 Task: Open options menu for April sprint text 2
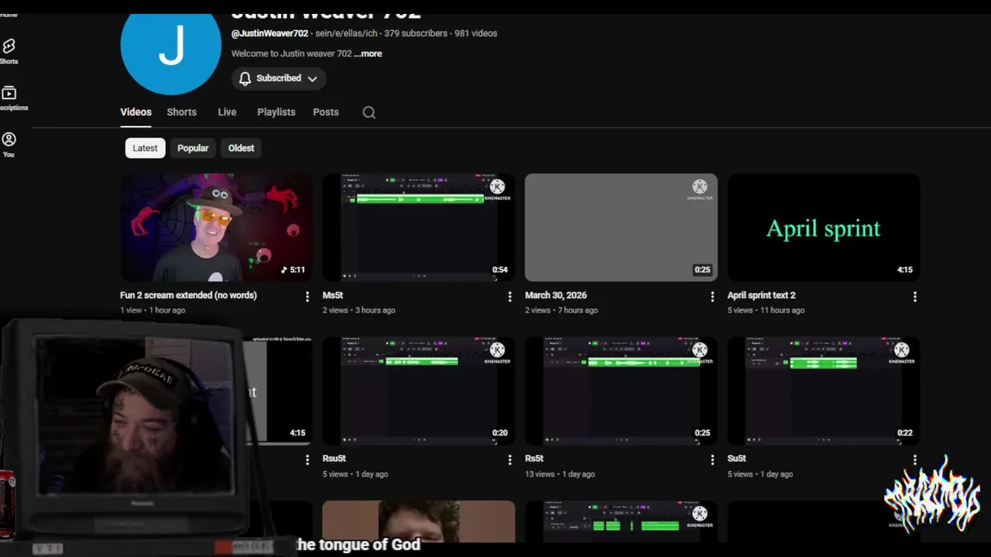[915, 296]
